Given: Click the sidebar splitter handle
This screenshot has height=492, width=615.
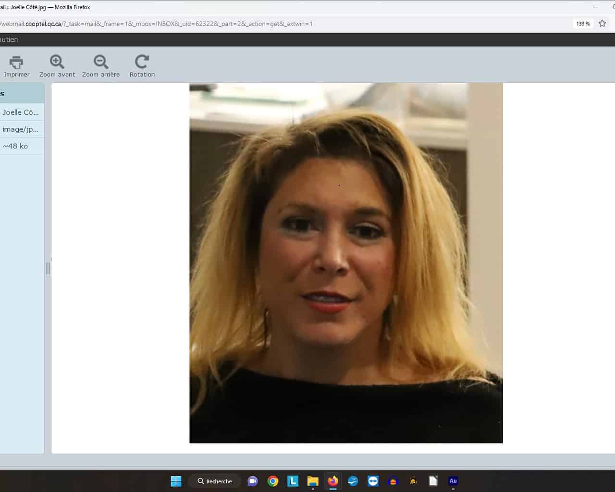Looking at the screenshot, I should coord(48,268).
